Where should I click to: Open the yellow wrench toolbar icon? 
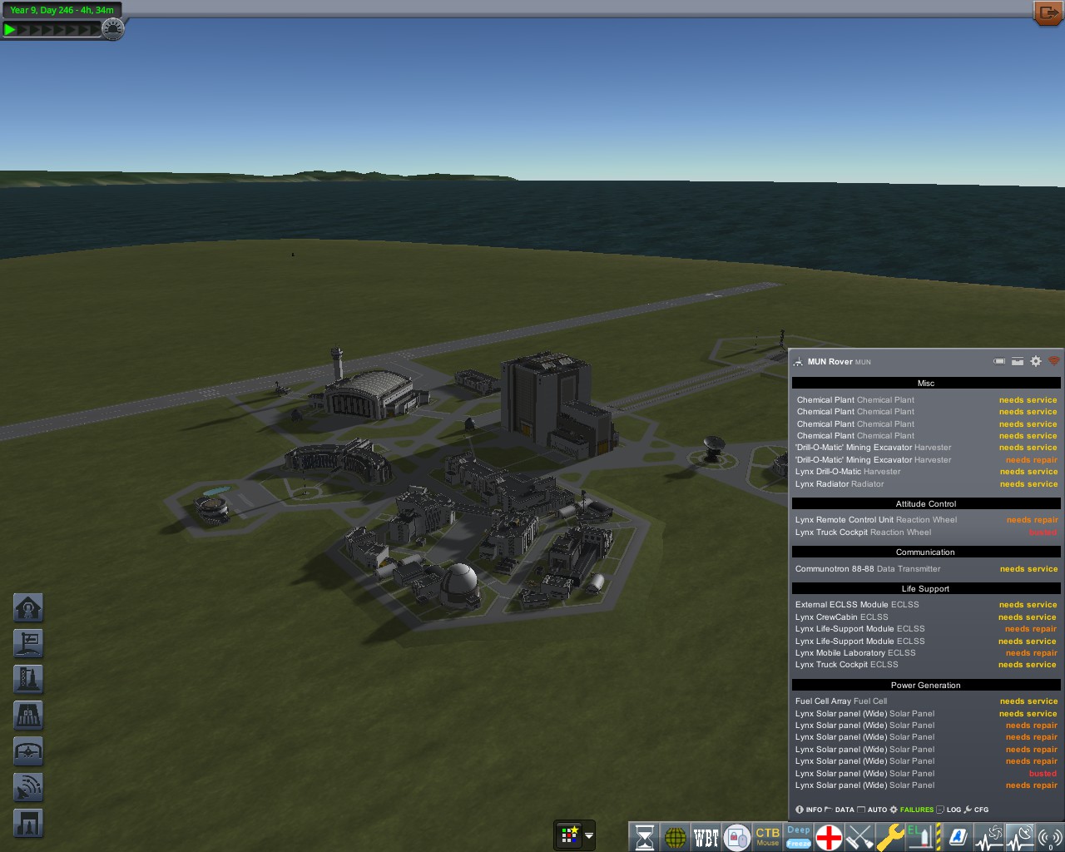[890, 837]
